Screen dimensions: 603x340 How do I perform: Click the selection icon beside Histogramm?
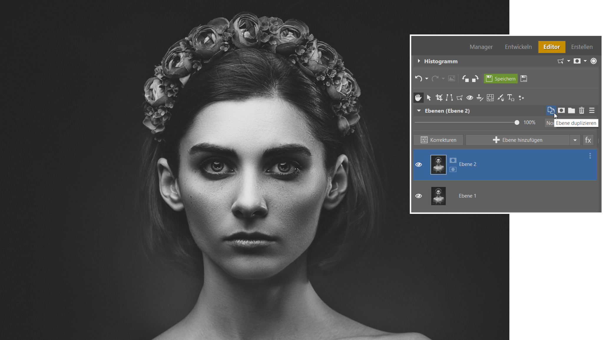[x=561, y=61]
